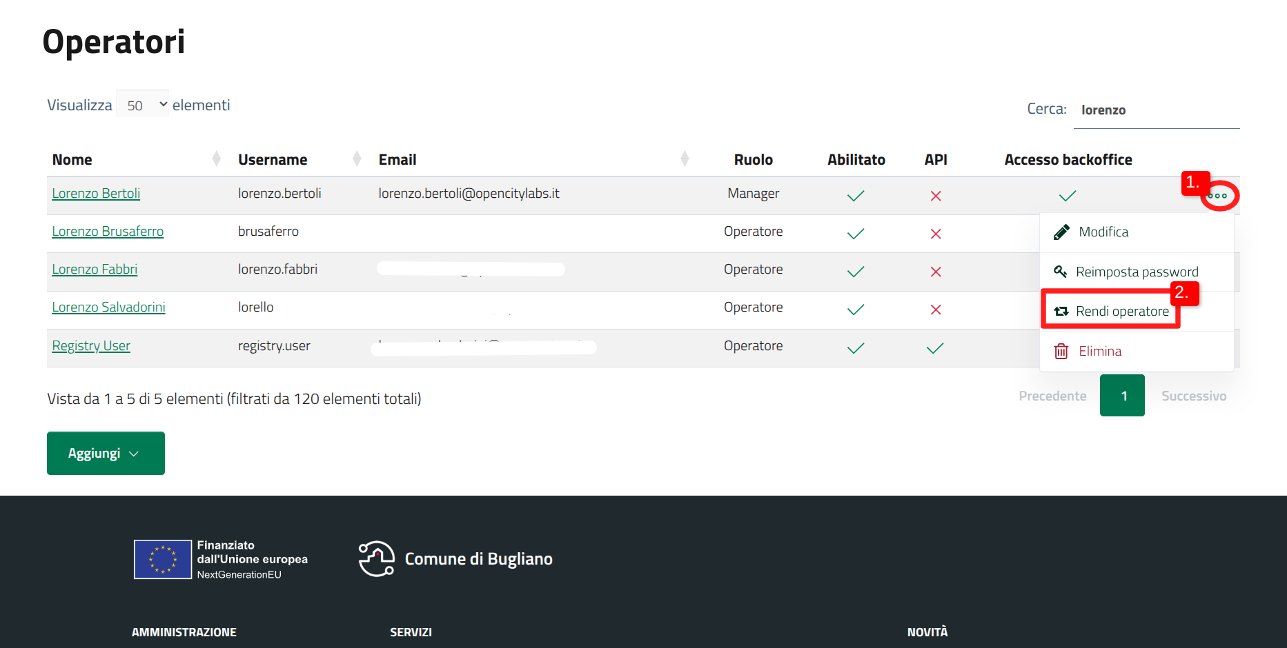The height and width of the screenshot is (648, 1287).
Task: Click Operatore role in Lorenzo Brusaferro row
Action: coord(753,231)
